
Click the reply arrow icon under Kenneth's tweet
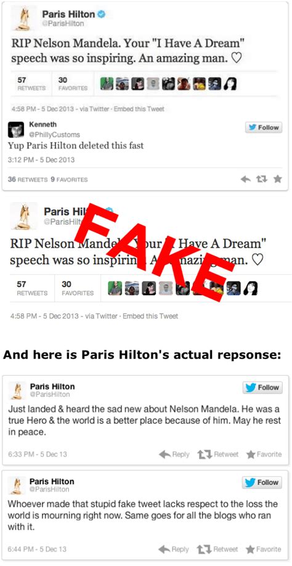[x=246, y=179]
